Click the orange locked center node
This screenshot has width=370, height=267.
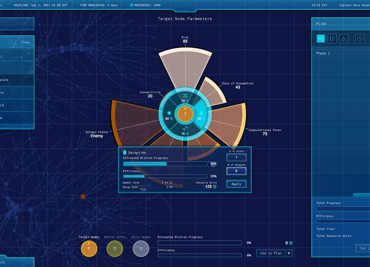[185, 114]
